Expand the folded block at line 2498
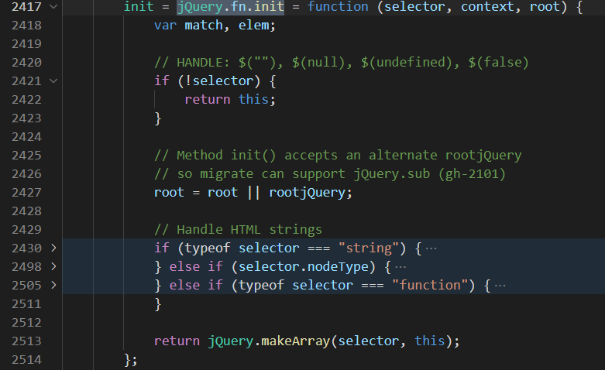 (53, 266)
